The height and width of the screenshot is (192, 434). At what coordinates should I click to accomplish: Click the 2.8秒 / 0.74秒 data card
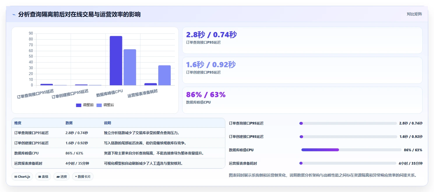pyautogui.click(x=302, y=40)
